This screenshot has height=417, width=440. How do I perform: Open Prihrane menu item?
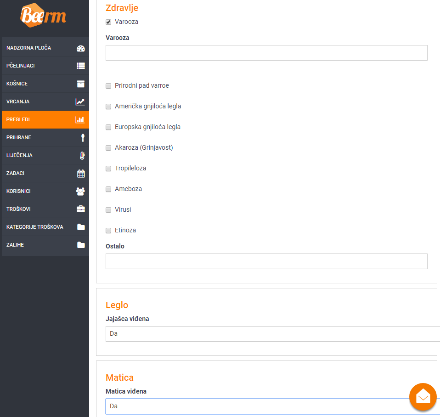45,137
